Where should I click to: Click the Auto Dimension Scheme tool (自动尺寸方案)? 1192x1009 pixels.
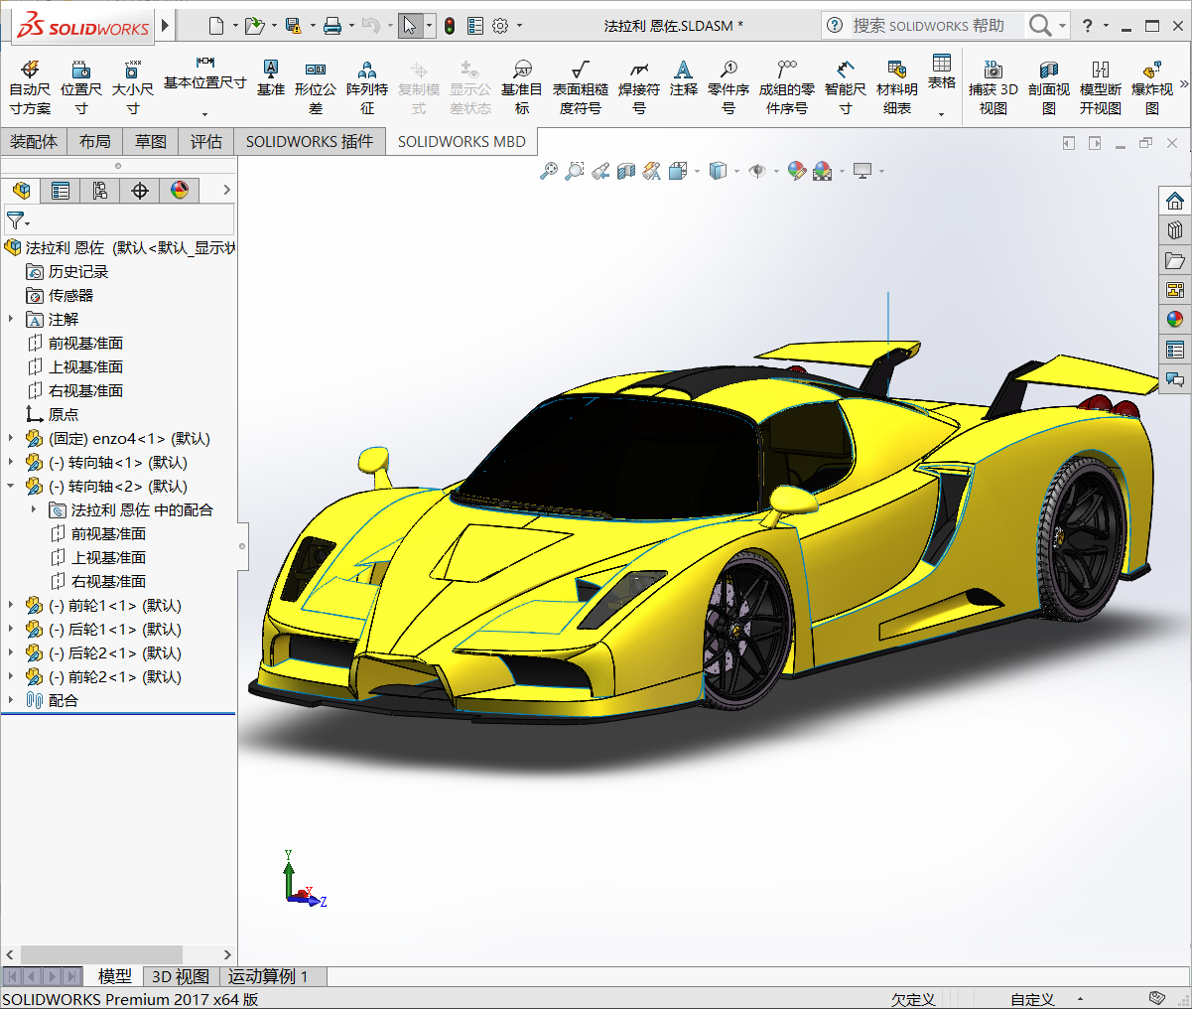click(30, 86)
